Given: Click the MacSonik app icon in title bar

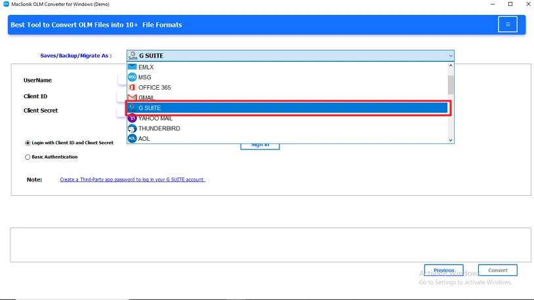Looking at the screenshot, I should (6, 4).
